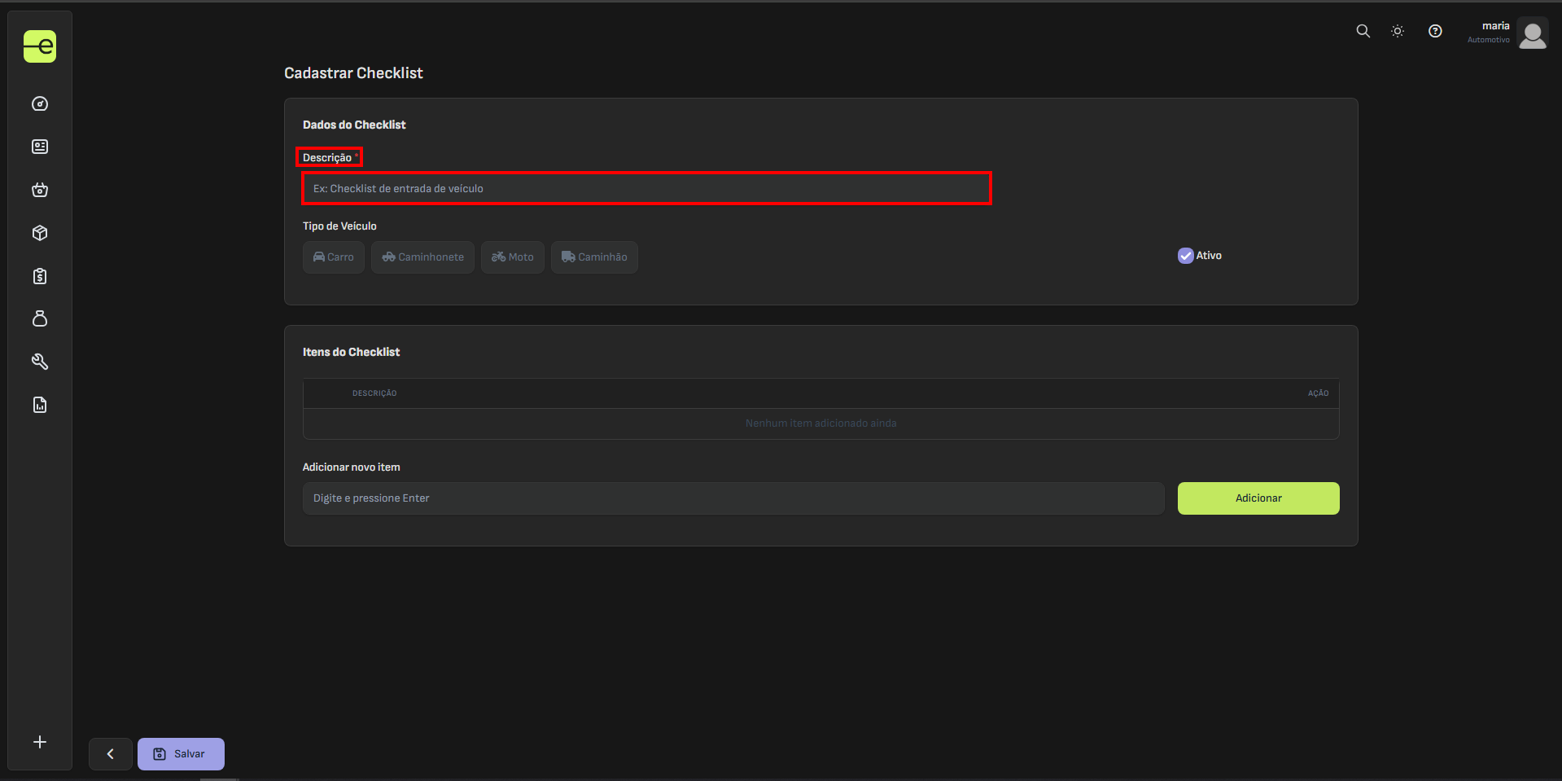Open the package box icon in sidebar
This screenshot has width=1562, height=781.
click(x=40, y=233)
